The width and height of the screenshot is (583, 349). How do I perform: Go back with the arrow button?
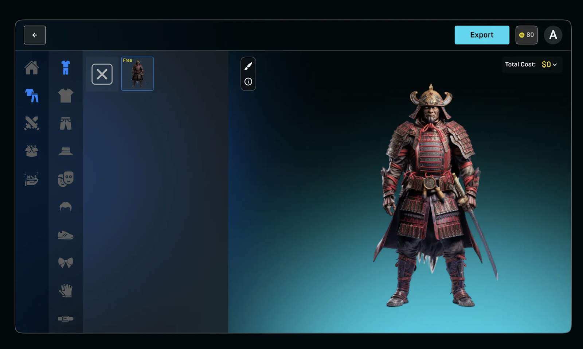[35, 35]
